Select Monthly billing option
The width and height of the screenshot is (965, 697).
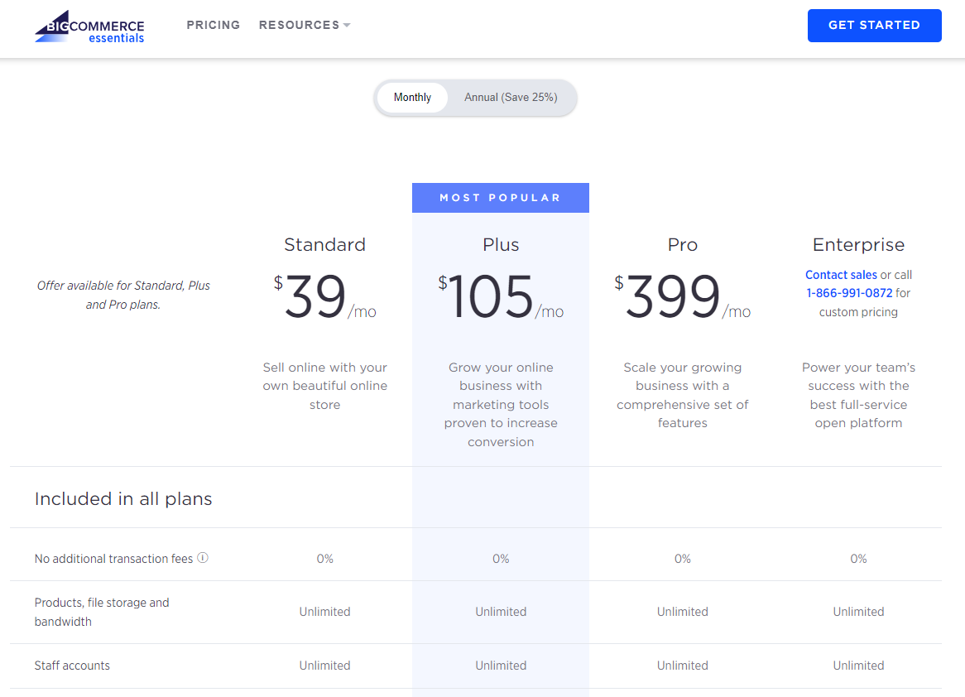pyautogui.click(x=412, y=98)
